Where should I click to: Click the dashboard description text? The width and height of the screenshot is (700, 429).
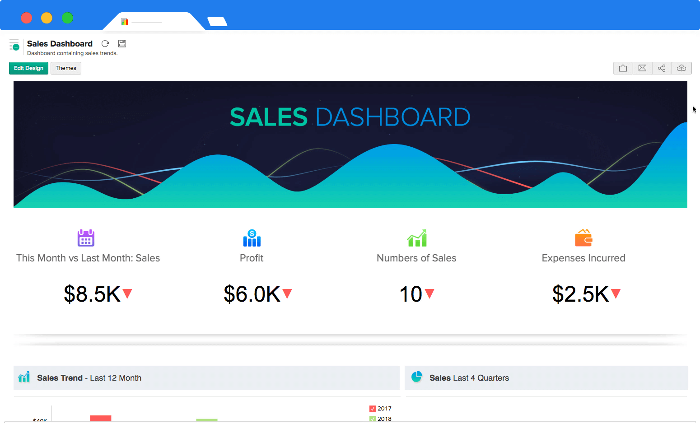[x=72, y=53]
